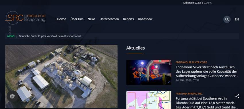This screenshot has width=244, height=109.
Task: Open the Roadshow menu item
Action: click(145, 19)
